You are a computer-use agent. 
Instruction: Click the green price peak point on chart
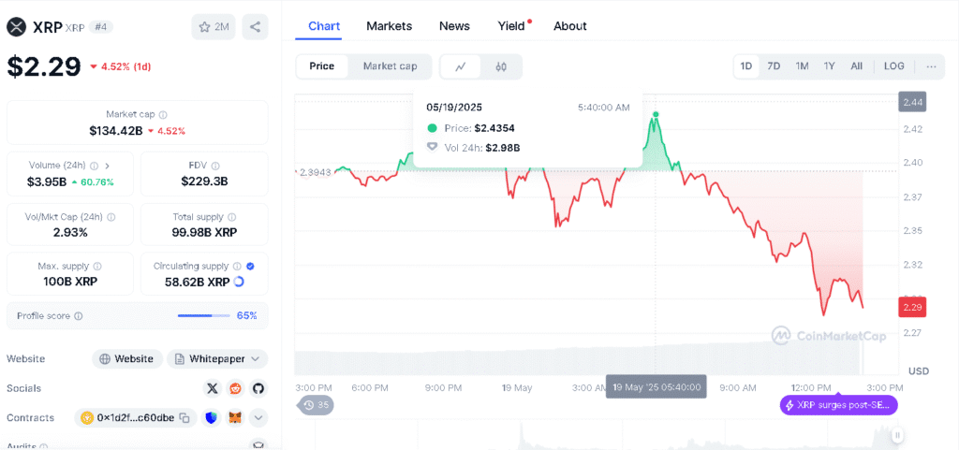pyautogui.click(x=656, y=114)
